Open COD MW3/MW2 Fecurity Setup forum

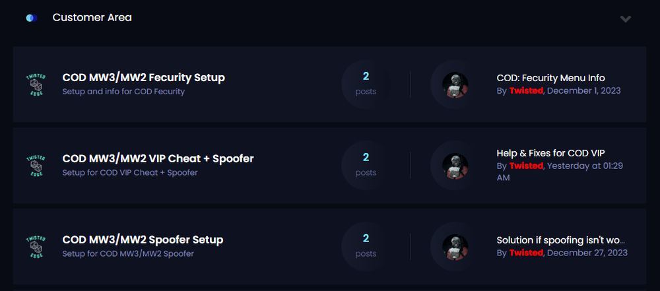(x=143, y=77)
